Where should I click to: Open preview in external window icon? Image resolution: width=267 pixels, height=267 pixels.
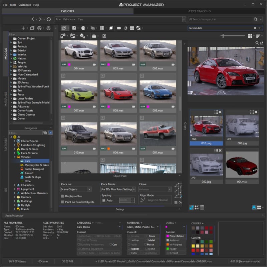[x=262, y=43]
